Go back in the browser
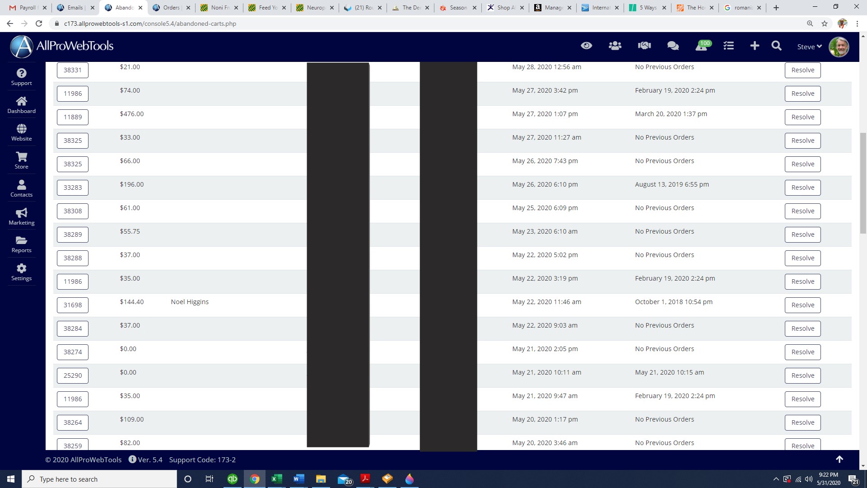Viewport: 867px width, 488px height. point(10,23)
